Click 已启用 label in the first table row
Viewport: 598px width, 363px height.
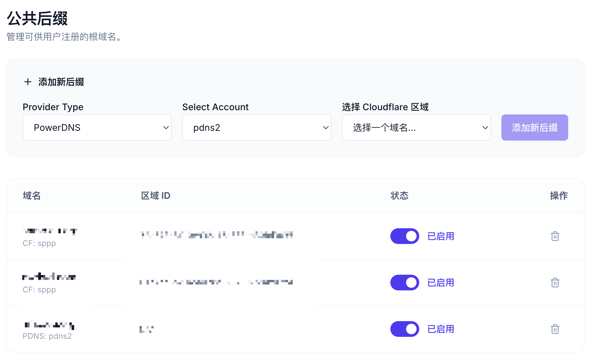pyautogui.click(x=440, y=236)
